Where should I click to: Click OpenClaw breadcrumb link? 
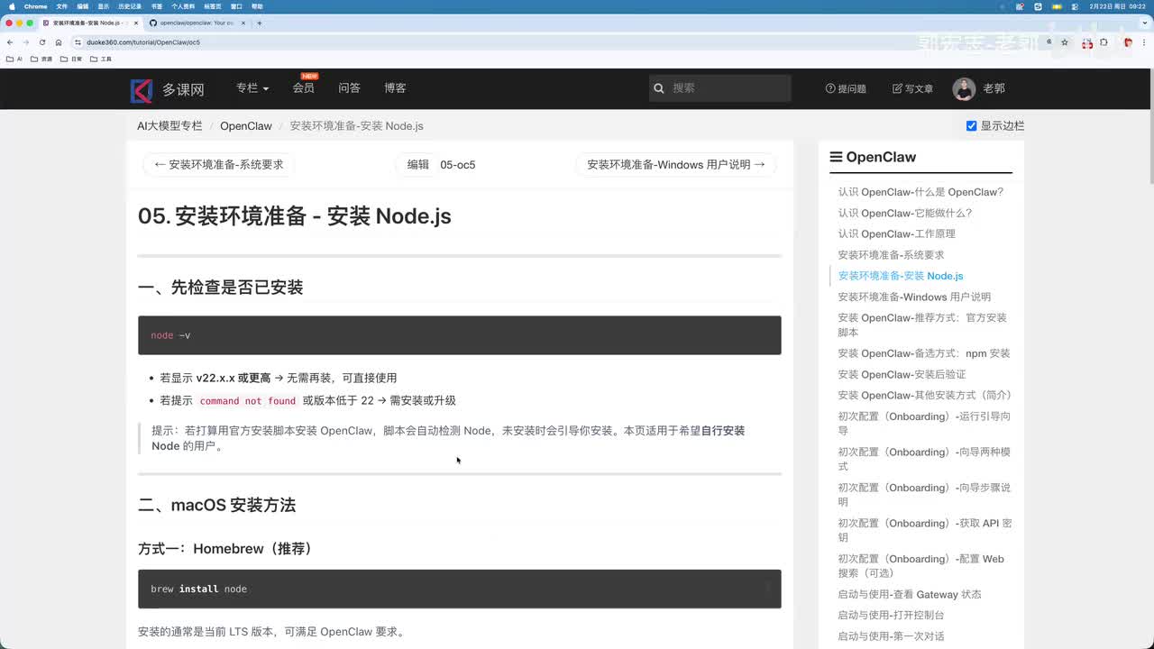click(x=246, y=126)
